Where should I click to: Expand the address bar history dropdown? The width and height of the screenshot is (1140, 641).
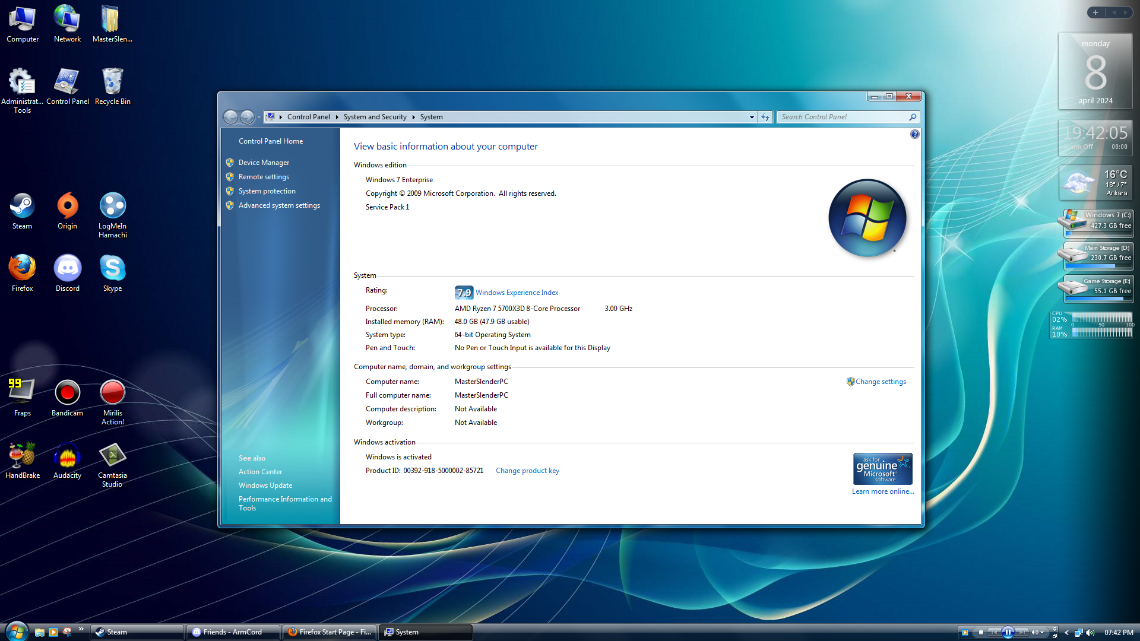click(x=752, y=118)
